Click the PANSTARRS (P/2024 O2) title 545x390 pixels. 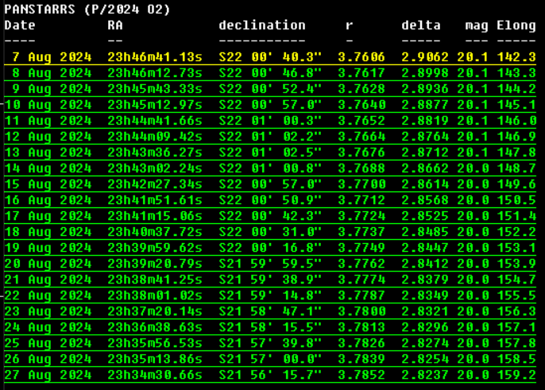point(87,10)
